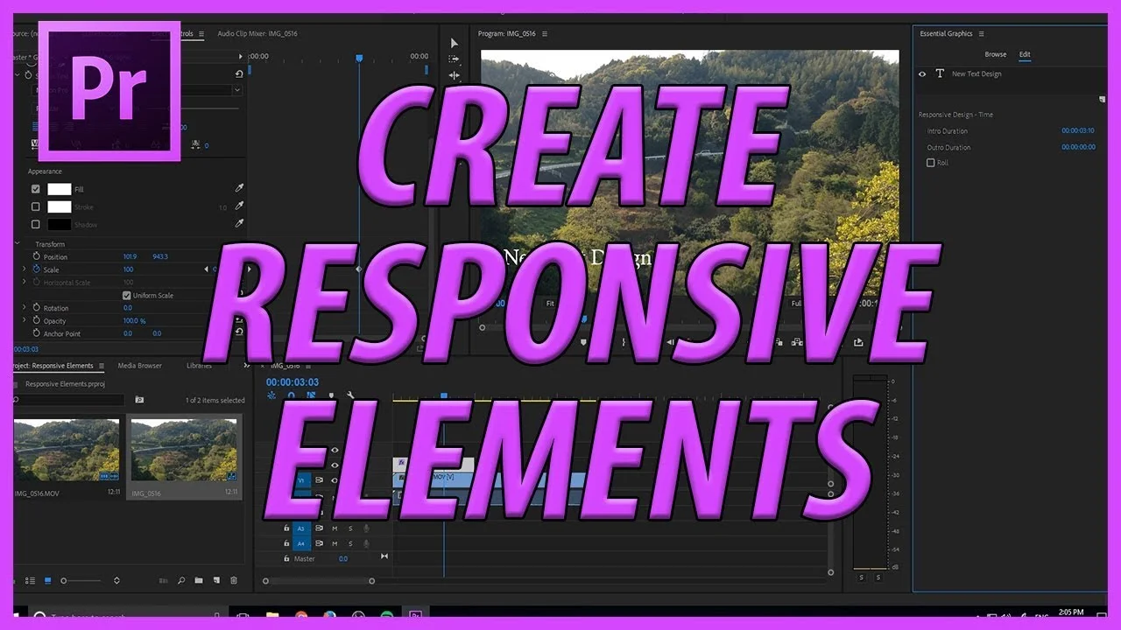1121x630 pixels.
Task: Select Project: Responsive Elements tab
Action: (x=53, y=366)
